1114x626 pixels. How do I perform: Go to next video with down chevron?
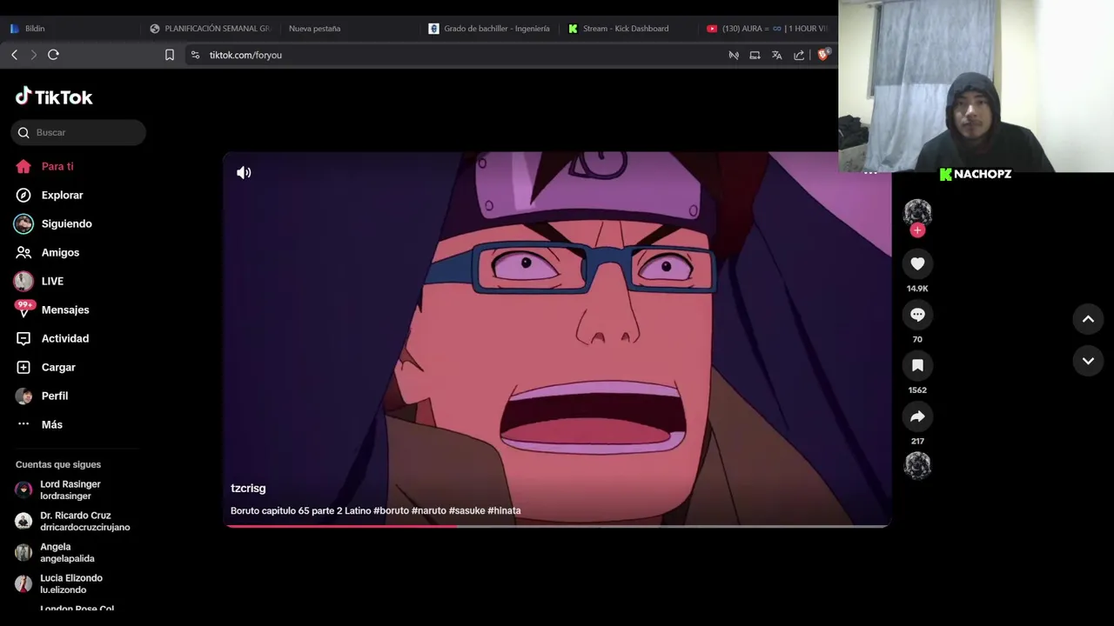[x=1088, y=361]
